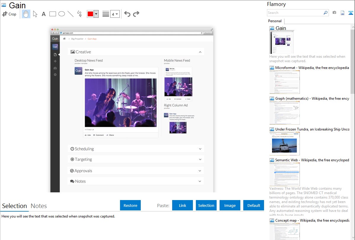
Task: Redo the last undone edit
Action: 136,14
